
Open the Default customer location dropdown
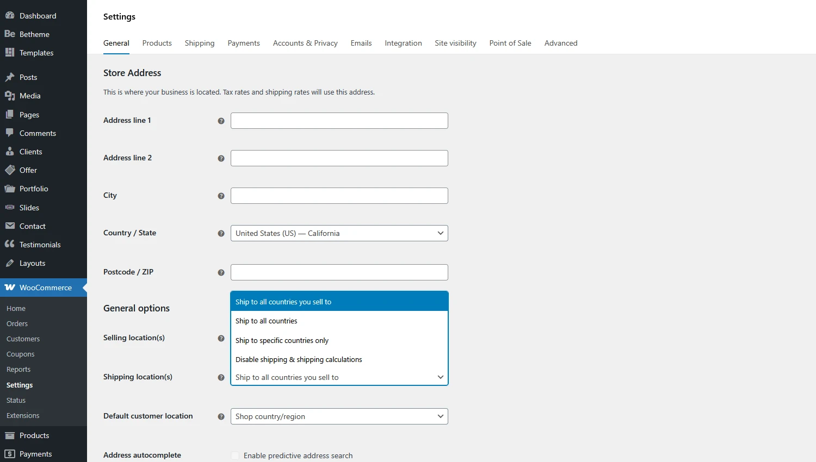tap(339, 416)
